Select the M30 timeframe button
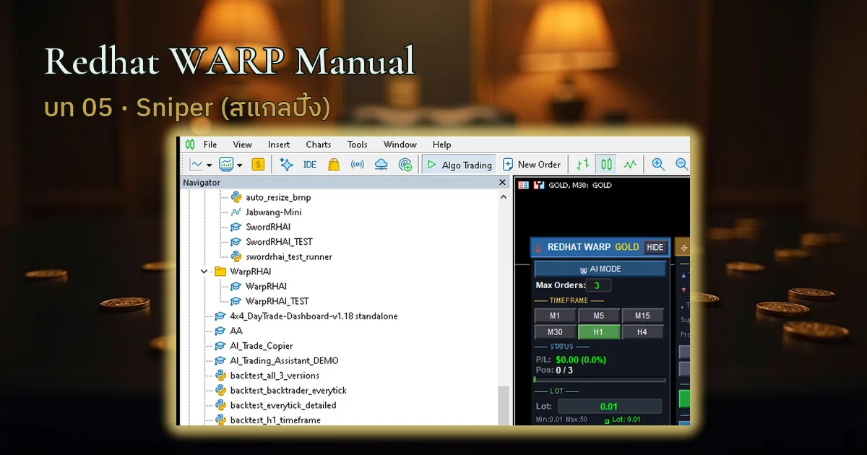 point(556,332)
